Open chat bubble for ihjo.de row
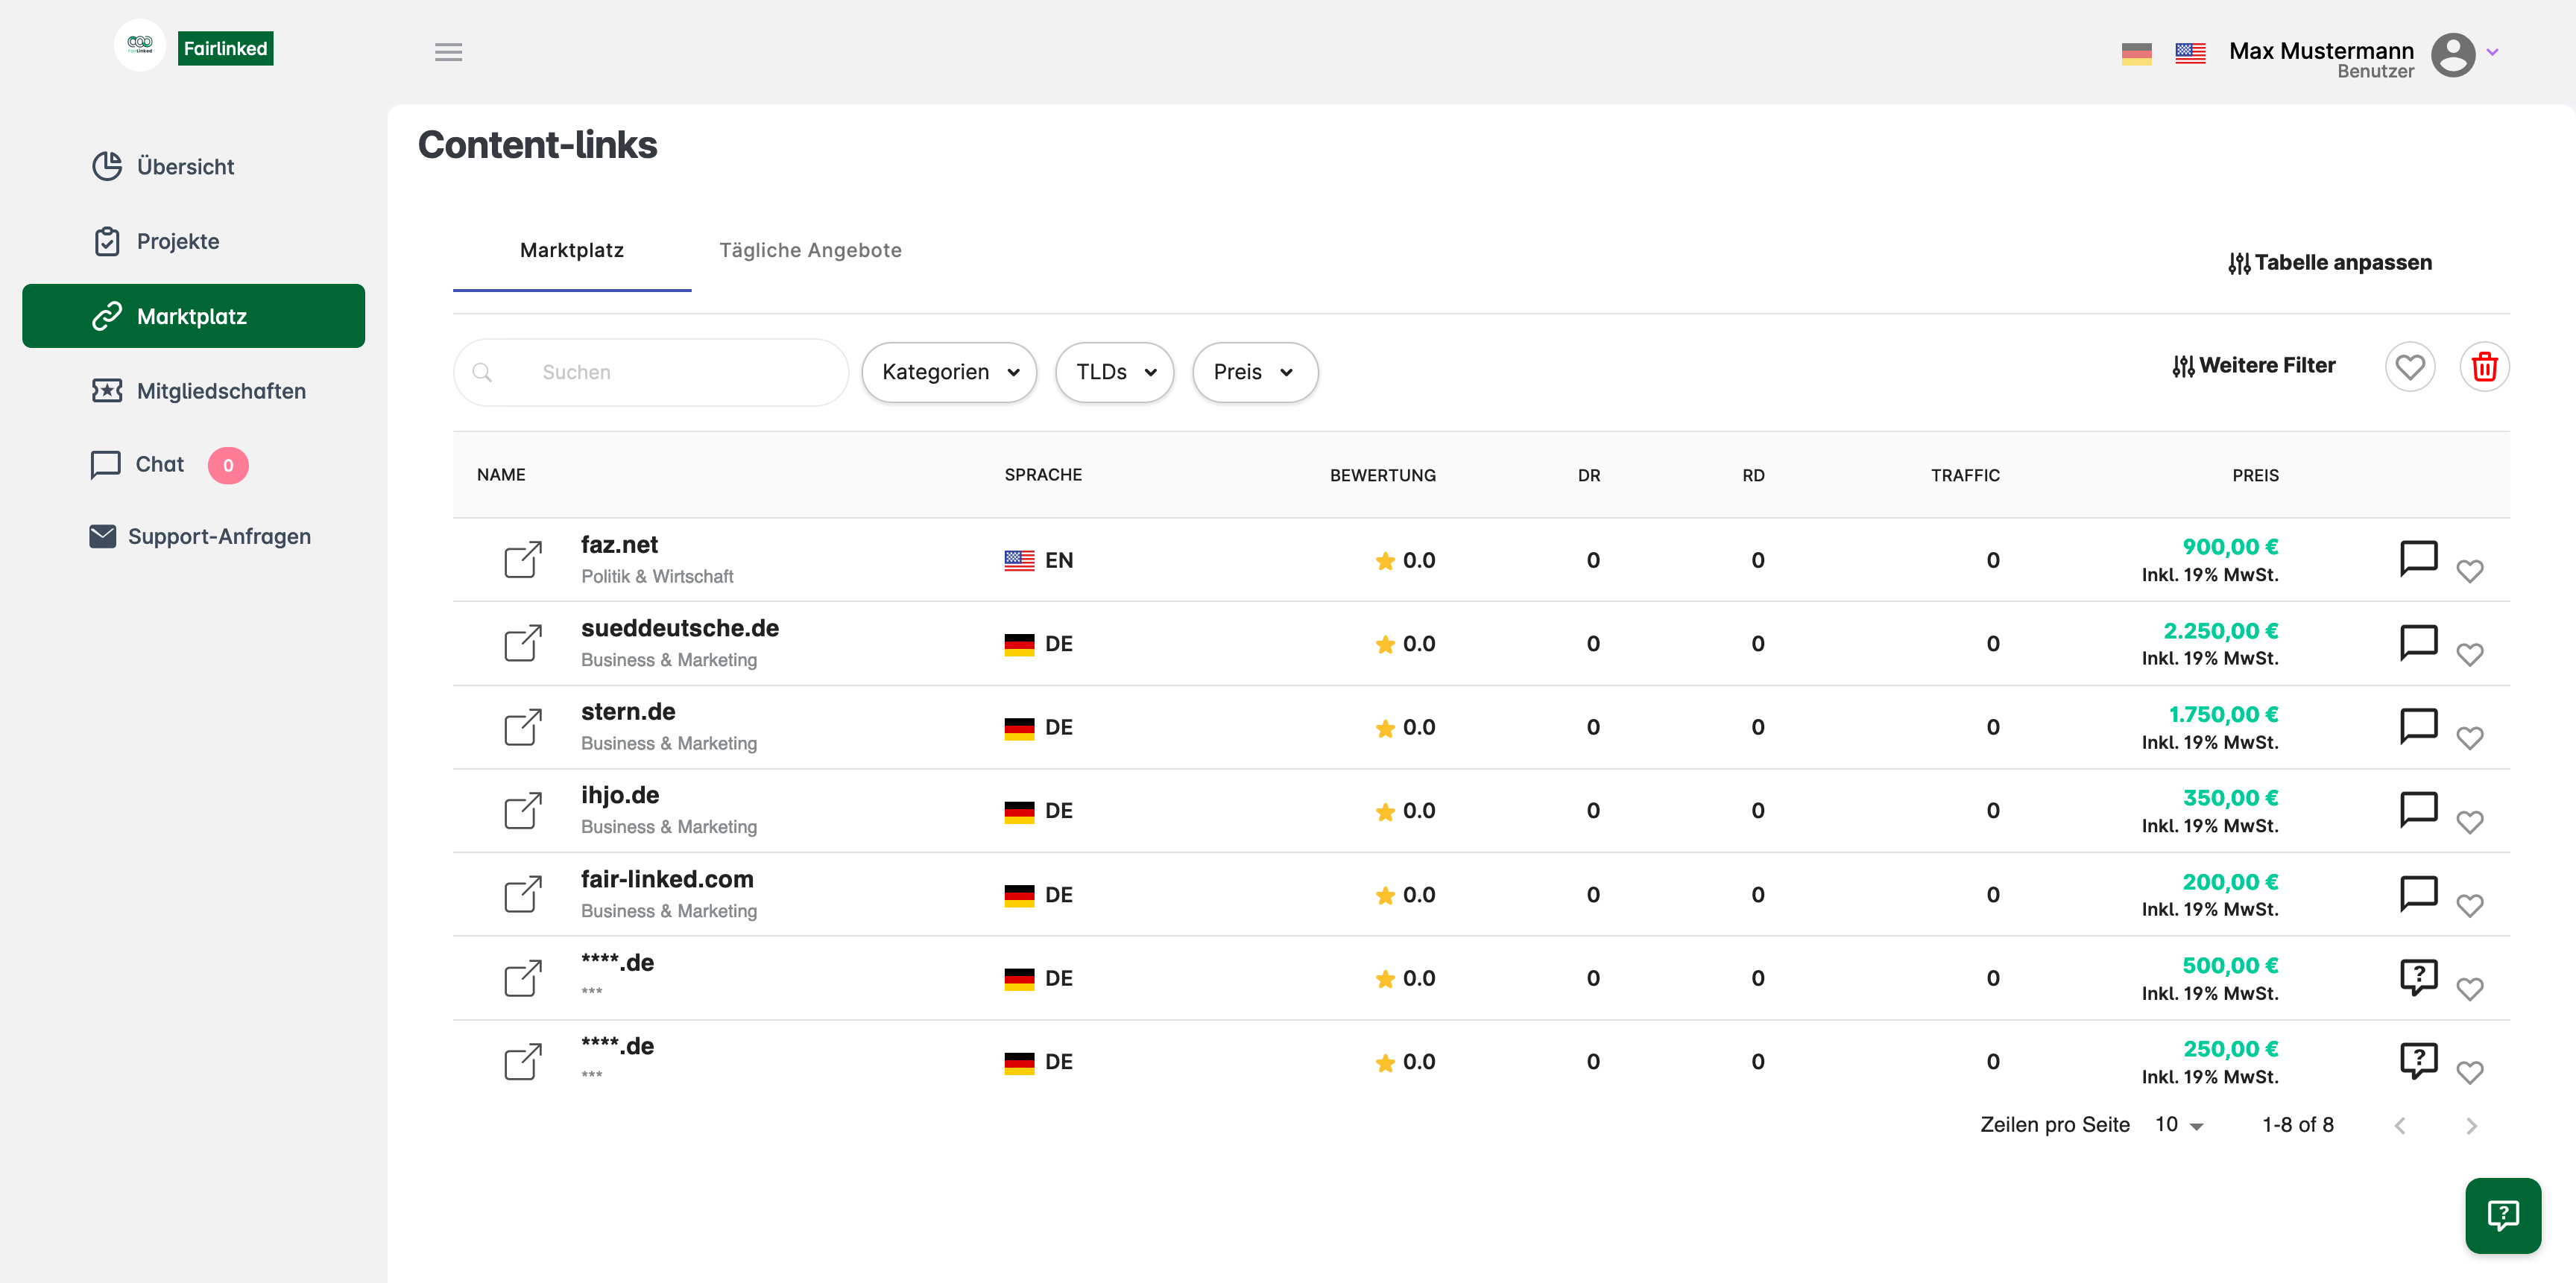This screenshot has width=2576, height=1283. tap(2418, 809)
